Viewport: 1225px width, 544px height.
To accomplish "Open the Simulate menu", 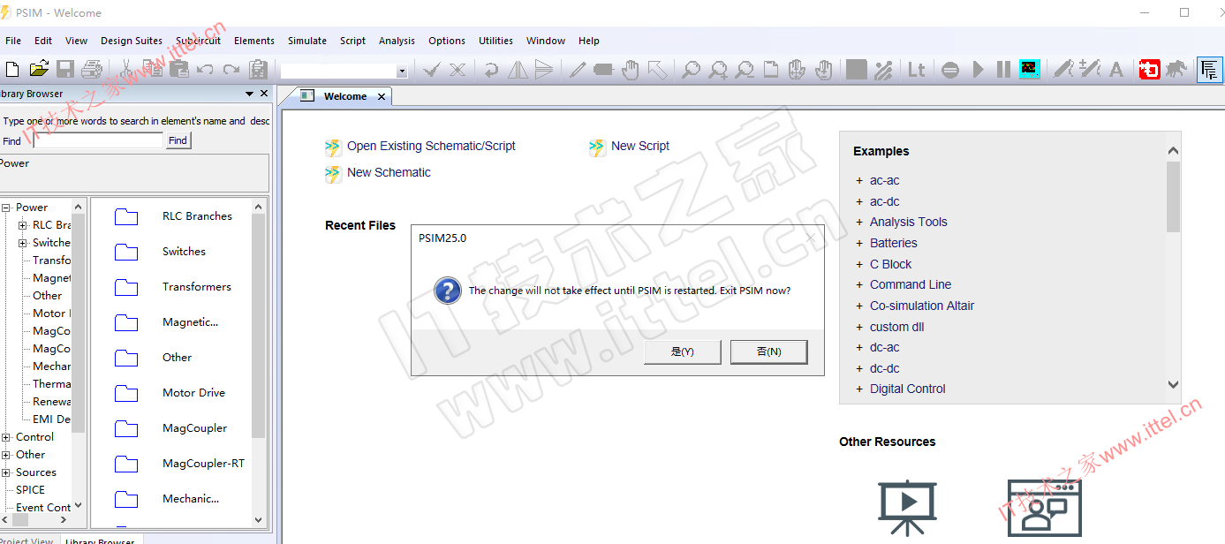I will pos(307,41).
